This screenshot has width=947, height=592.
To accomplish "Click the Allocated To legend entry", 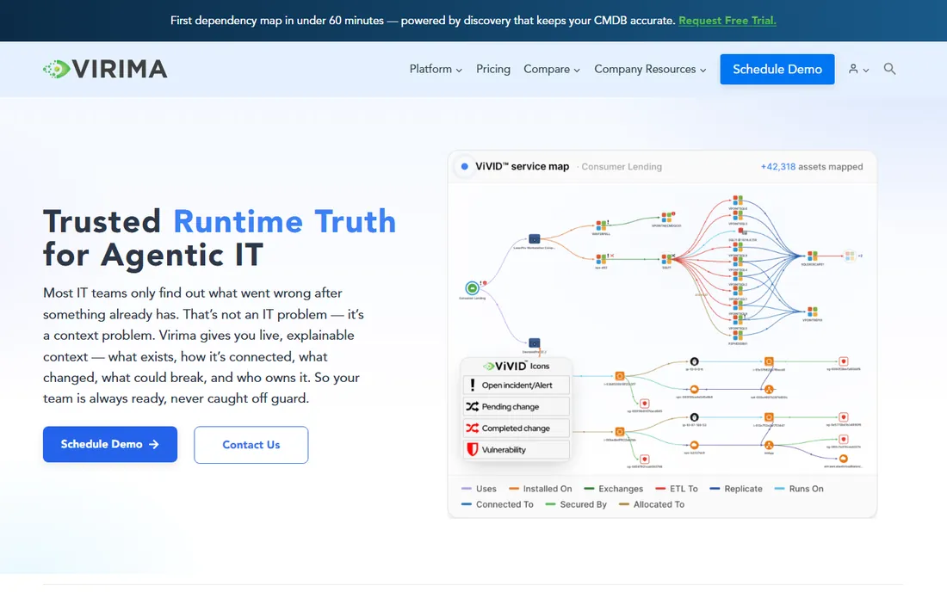I will [x=652, y=504].
